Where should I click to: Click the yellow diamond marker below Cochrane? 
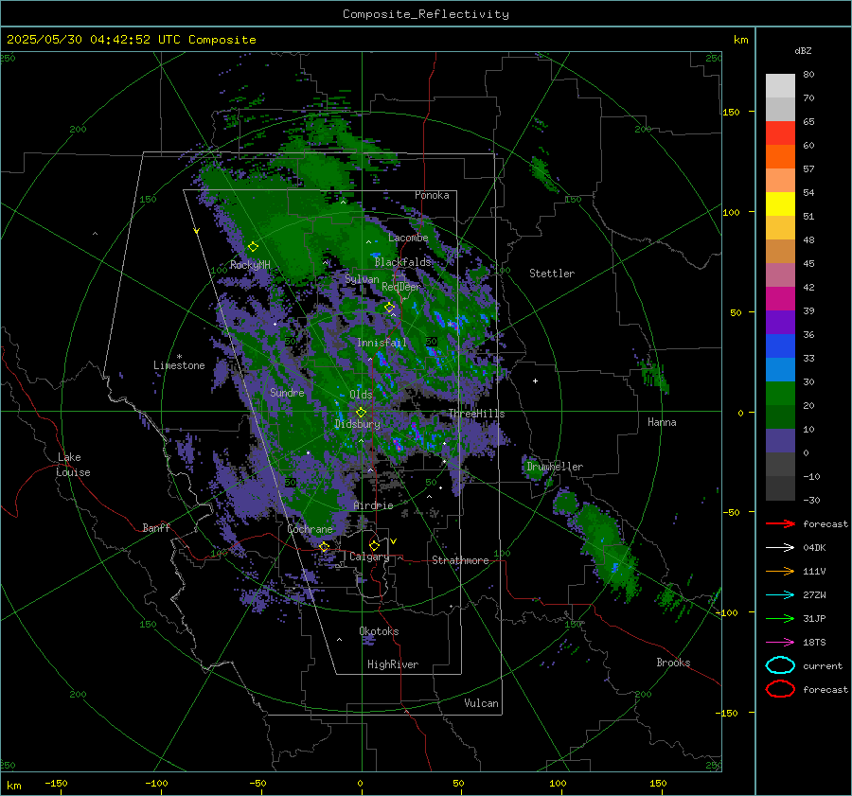[x=324, y=547]
